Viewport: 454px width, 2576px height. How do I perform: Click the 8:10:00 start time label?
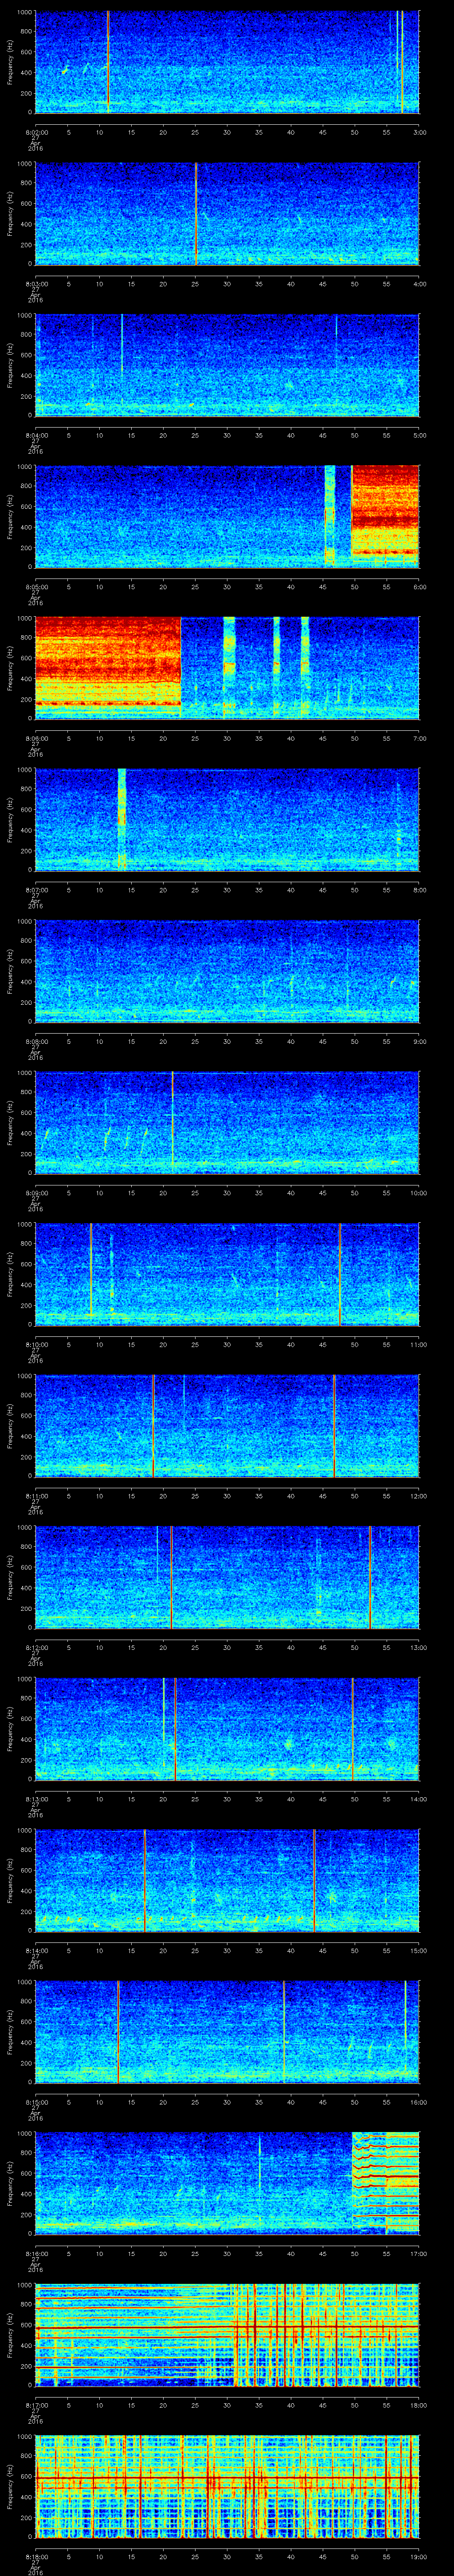[36, 1345]
